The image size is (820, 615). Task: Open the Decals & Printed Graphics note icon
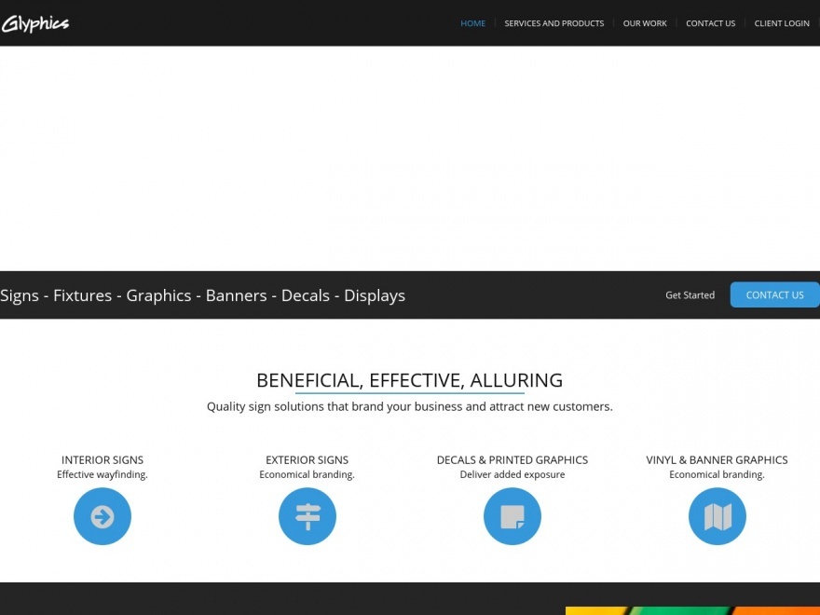pos(512,516)
